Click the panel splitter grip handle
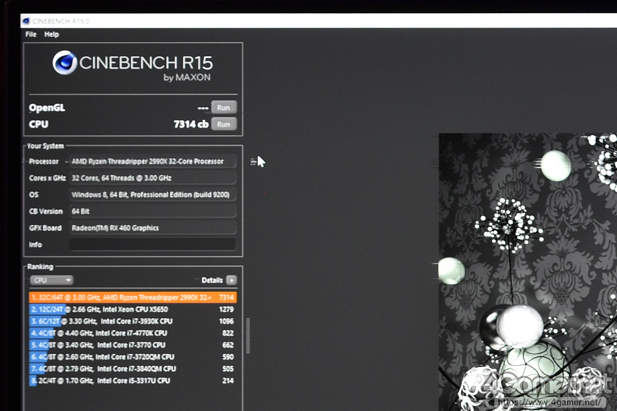This screenshot has height=411, width=617. tap(248, 336)
